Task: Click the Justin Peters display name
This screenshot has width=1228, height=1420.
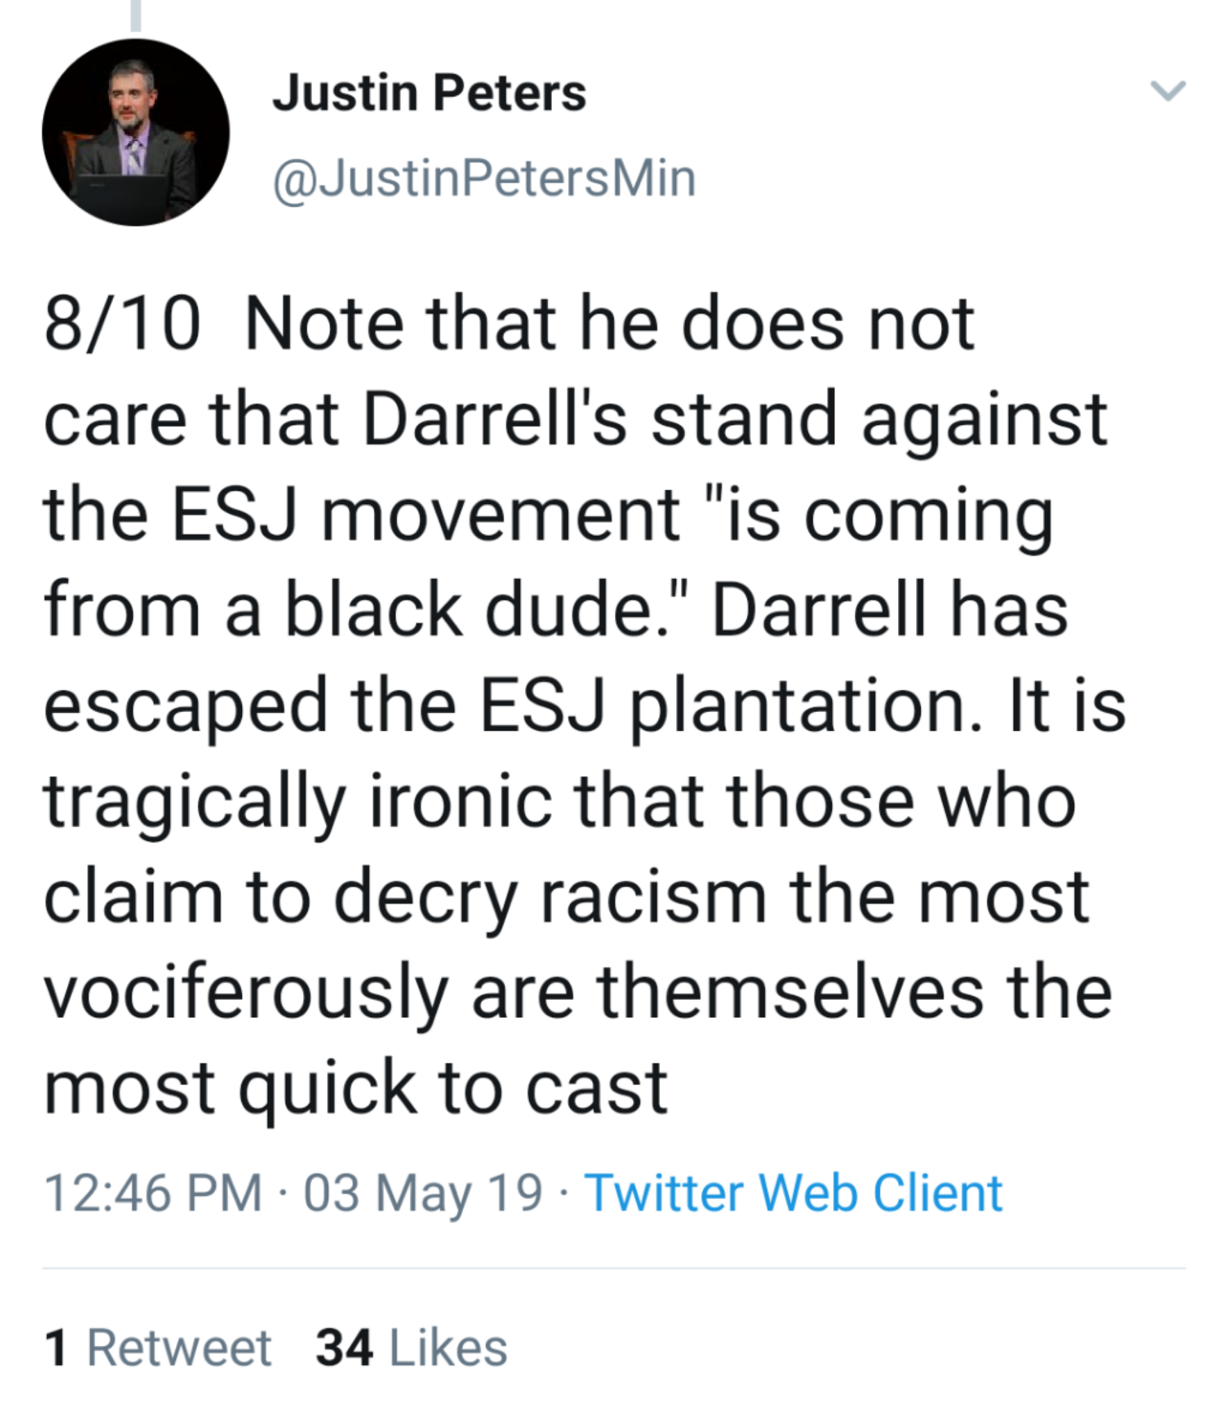Action: (429, 93)
